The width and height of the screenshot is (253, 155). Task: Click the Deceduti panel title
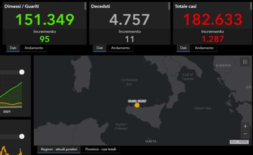[100, 6]
